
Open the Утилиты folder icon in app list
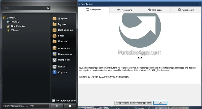5,18
